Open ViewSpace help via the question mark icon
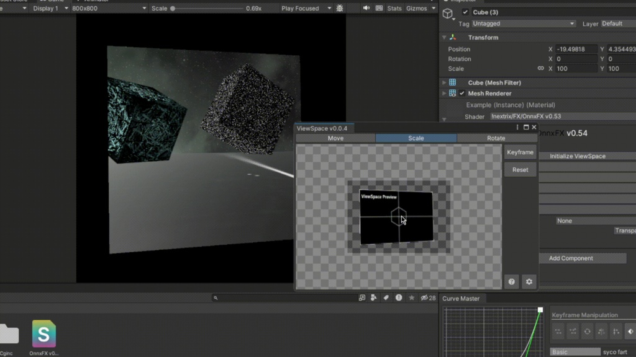The width and height of the screenshot is (636, 357). 511,281
